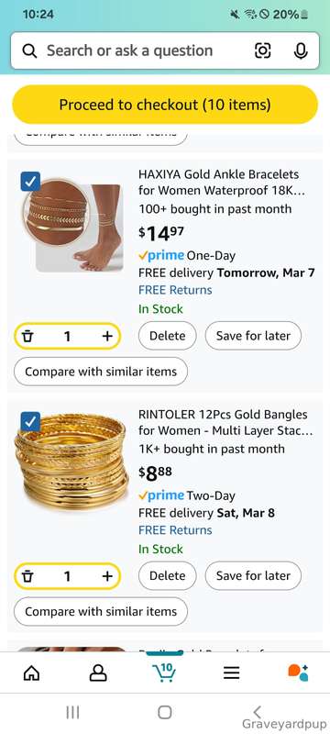This screenshot has height=734, width=330.
Task: Go to Home using the house icon
Action: click(x=31, y=673)
